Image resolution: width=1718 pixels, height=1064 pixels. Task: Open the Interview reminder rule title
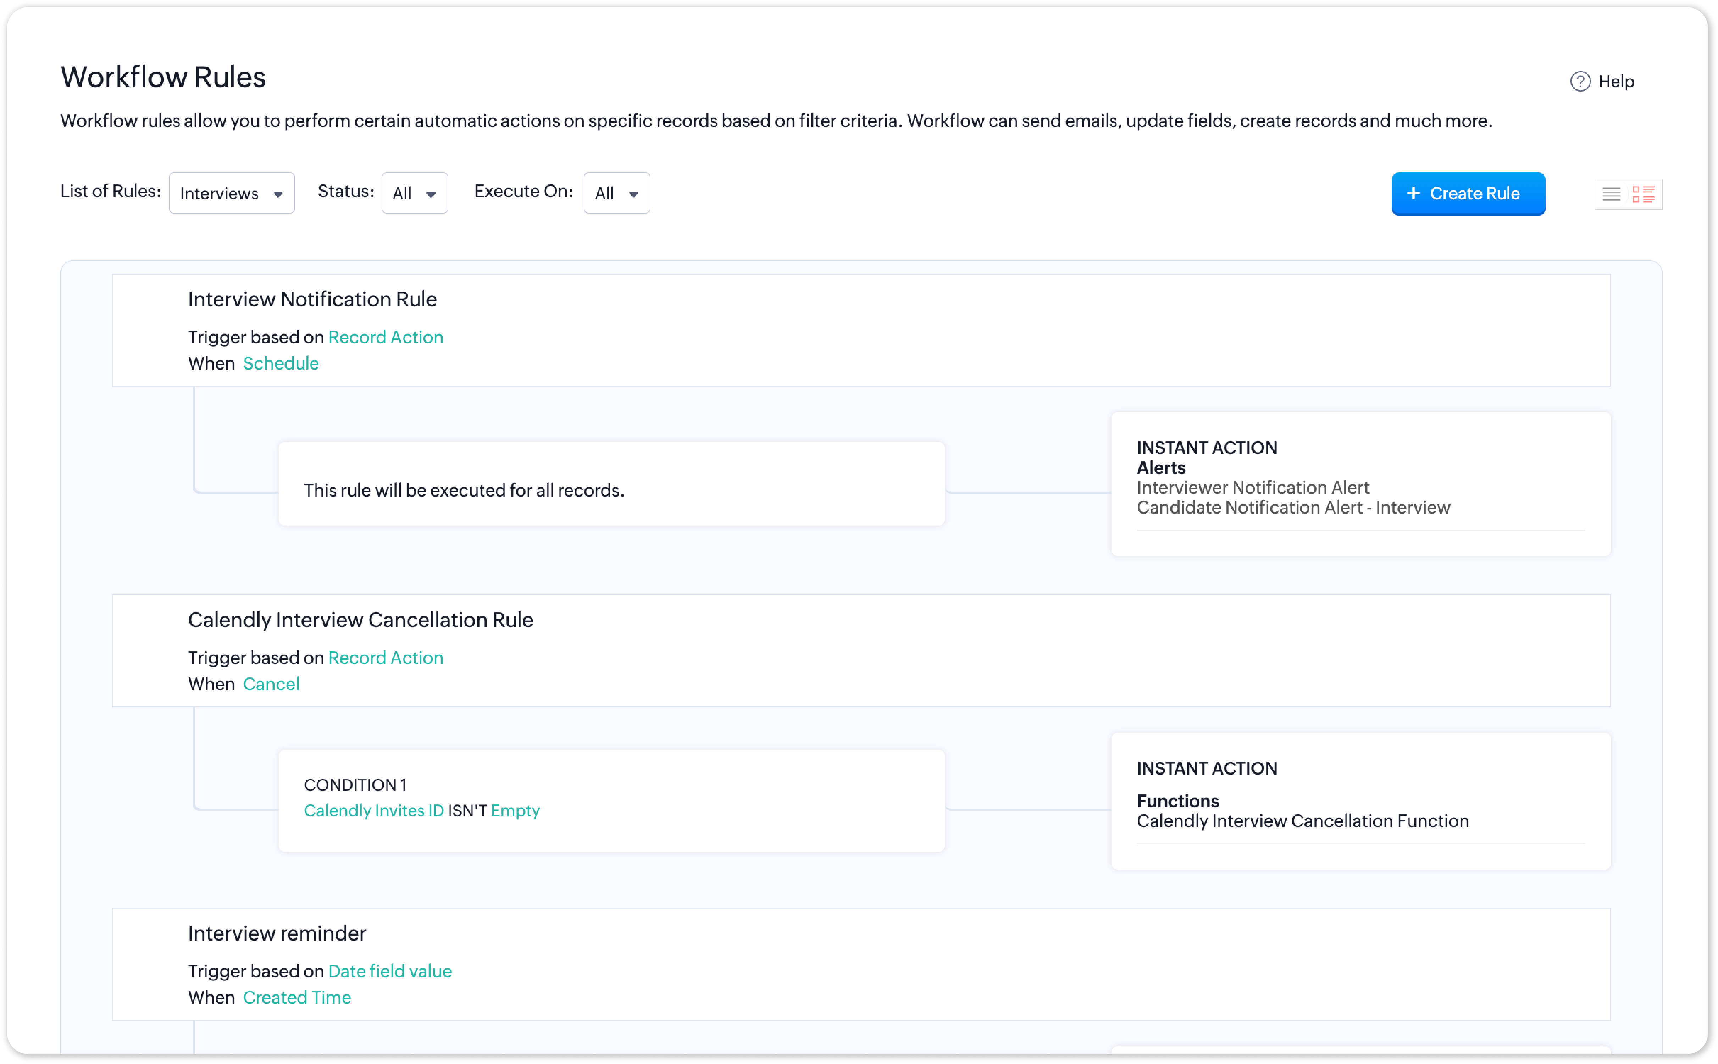tap(277, 933)
